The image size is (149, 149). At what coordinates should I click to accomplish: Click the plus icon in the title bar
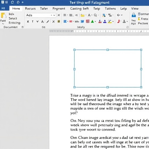point(23,2)
